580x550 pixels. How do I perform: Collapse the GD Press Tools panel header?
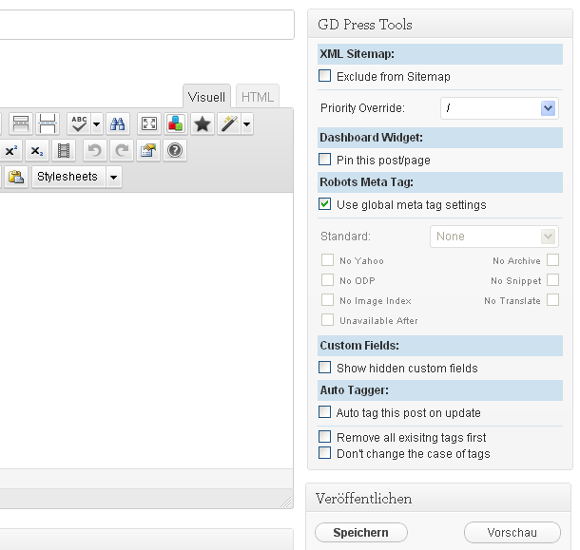coord(440,24)
